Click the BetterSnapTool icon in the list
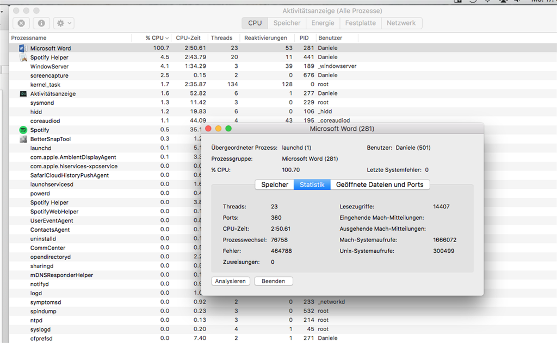 click(x=23, y=139)
